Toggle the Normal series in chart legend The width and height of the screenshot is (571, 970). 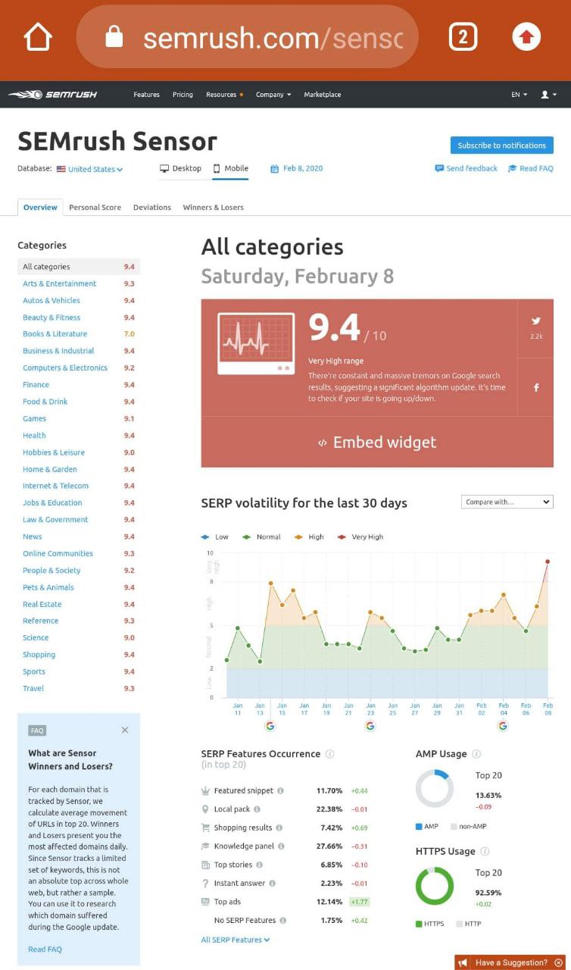(x=261, y=537)
